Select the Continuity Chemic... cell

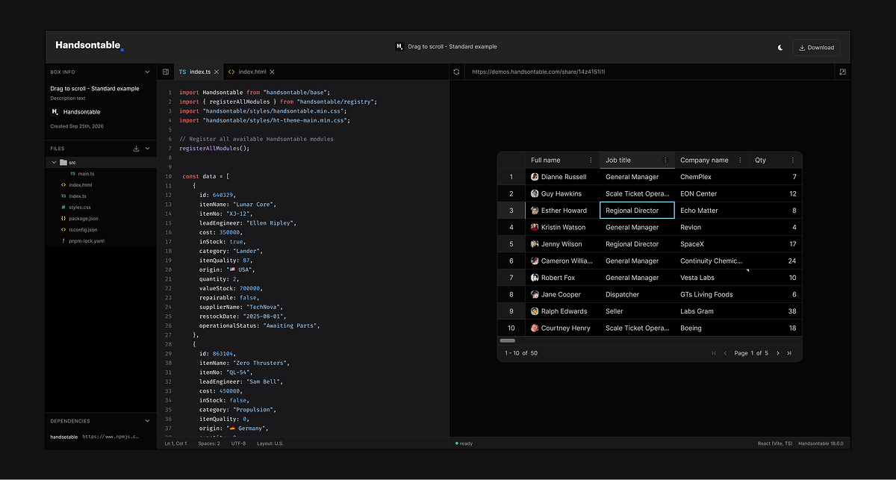click(712, 261)
